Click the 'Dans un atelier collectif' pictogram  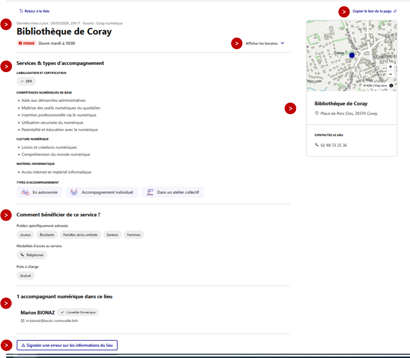[x=150, y=192]
